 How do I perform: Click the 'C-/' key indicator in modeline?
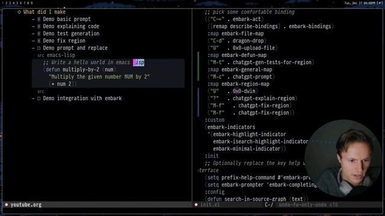pyautogui.click(x=269, y=205)
